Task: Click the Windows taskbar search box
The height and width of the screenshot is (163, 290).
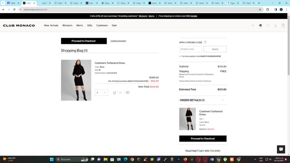Action: click(x=72, y=159)
